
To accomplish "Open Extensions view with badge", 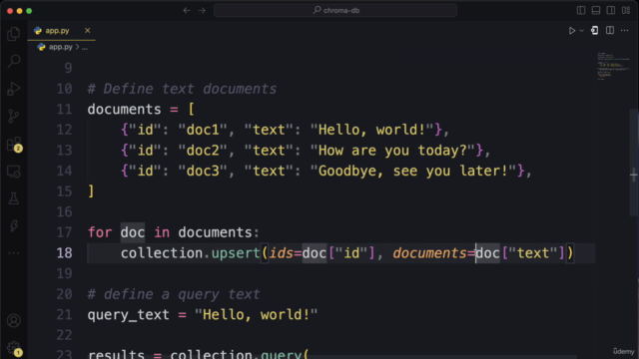I will 14,145.
